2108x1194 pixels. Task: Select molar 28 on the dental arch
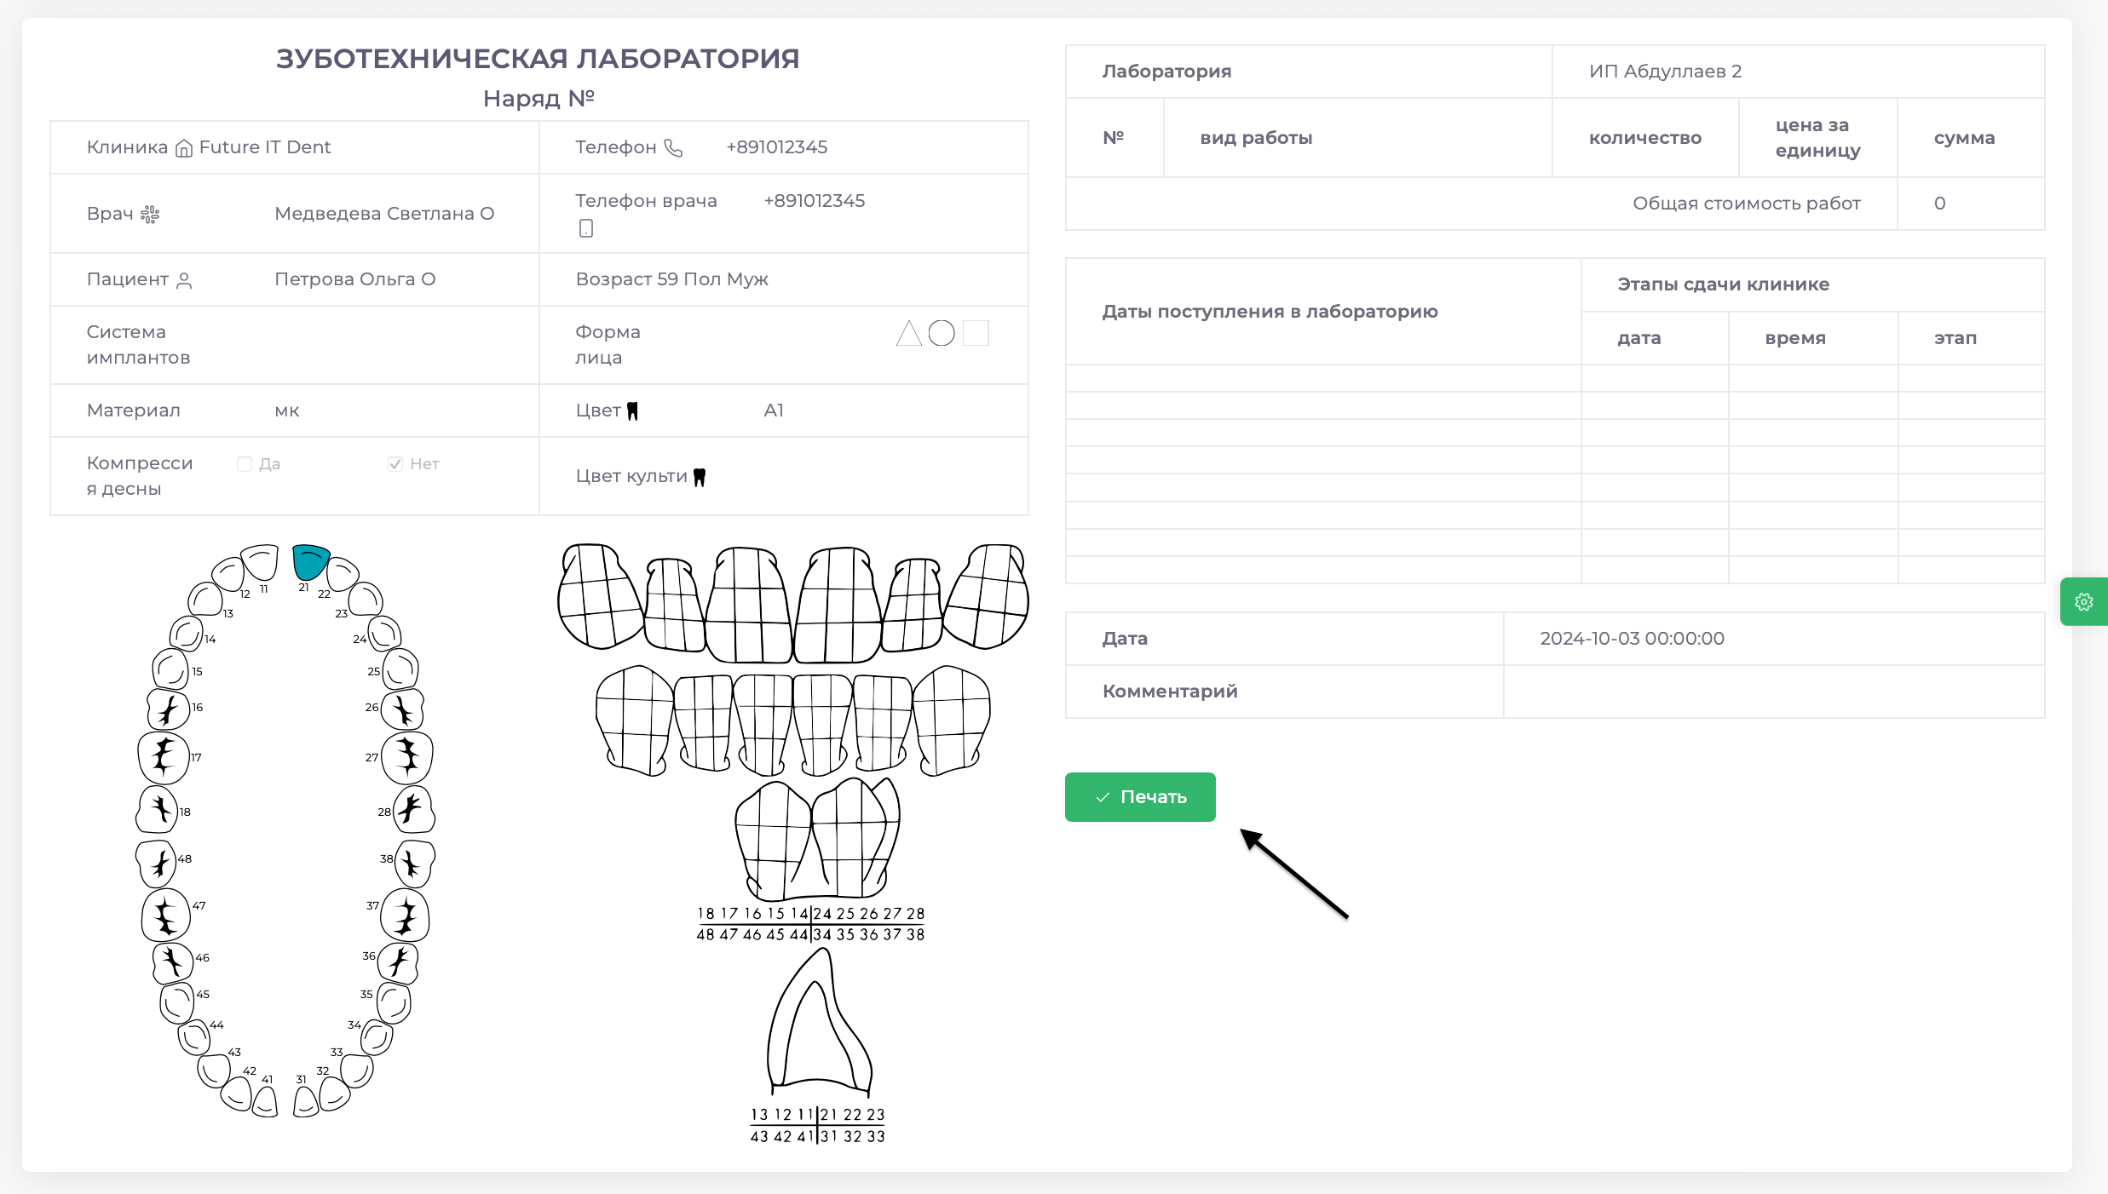coord(413,809)
